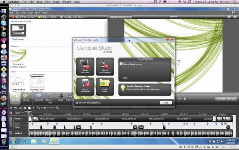This screenshot has height=150, width=239.
Task: Click the timeline zoom-in magnifier
Action: click(57, 108)
